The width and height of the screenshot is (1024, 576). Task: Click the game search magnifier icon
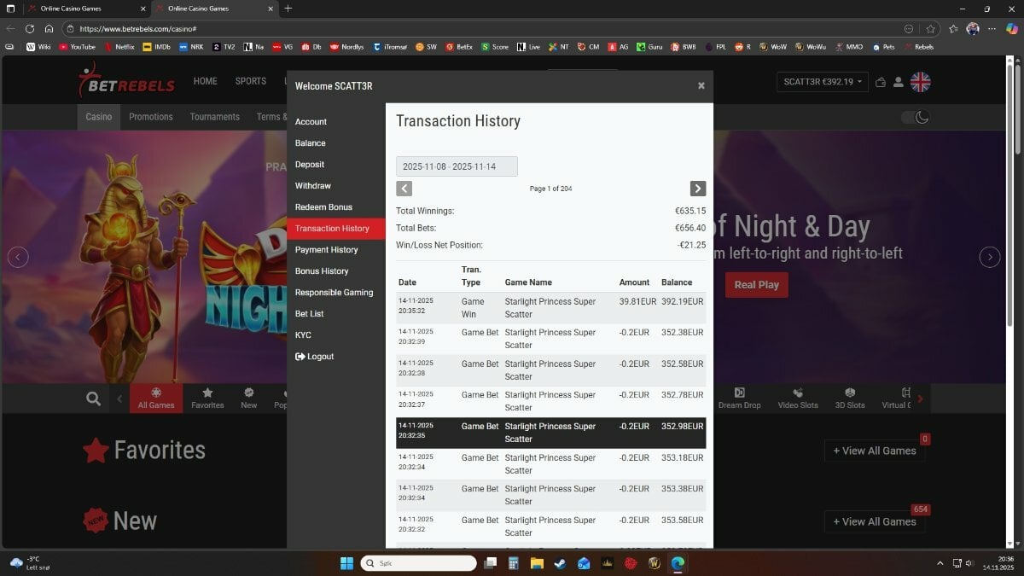94,399
